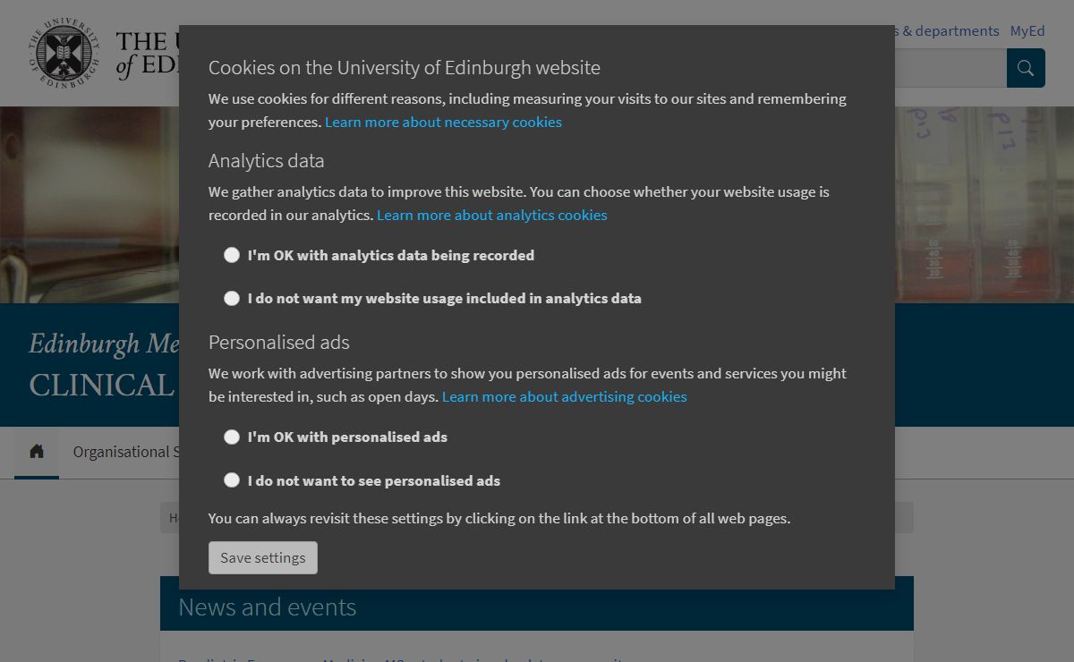This screenshot has width=1074, height=662.
Task: Click the search magnifier icon button
Action: 1026,68
